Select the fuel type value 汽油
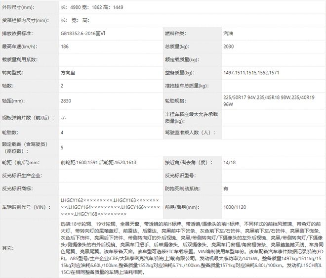The height and width of the screenshot is (278, 326). point(228,33)
